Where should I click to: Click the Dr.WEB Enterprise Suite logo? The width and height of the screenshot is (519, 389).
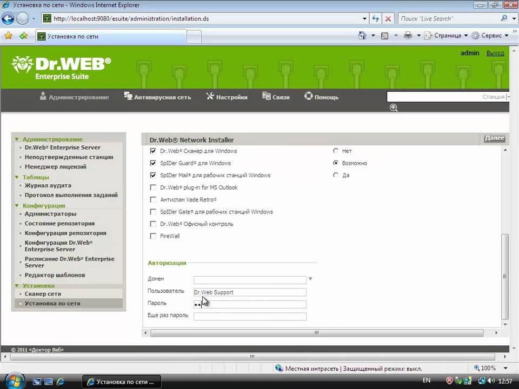(62, 68)
